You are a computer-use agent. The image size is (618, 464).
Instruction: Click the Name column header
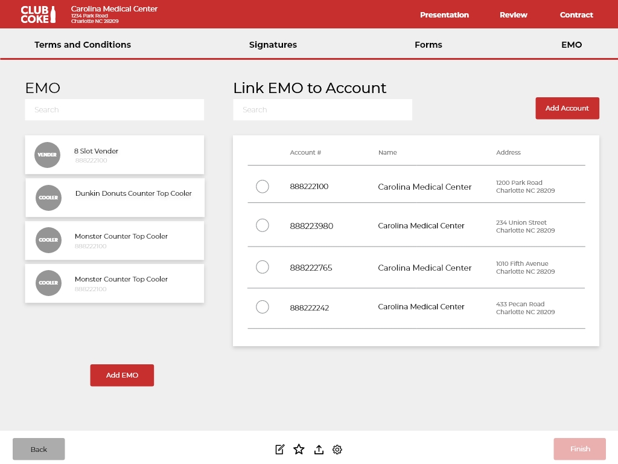[387, 152]
